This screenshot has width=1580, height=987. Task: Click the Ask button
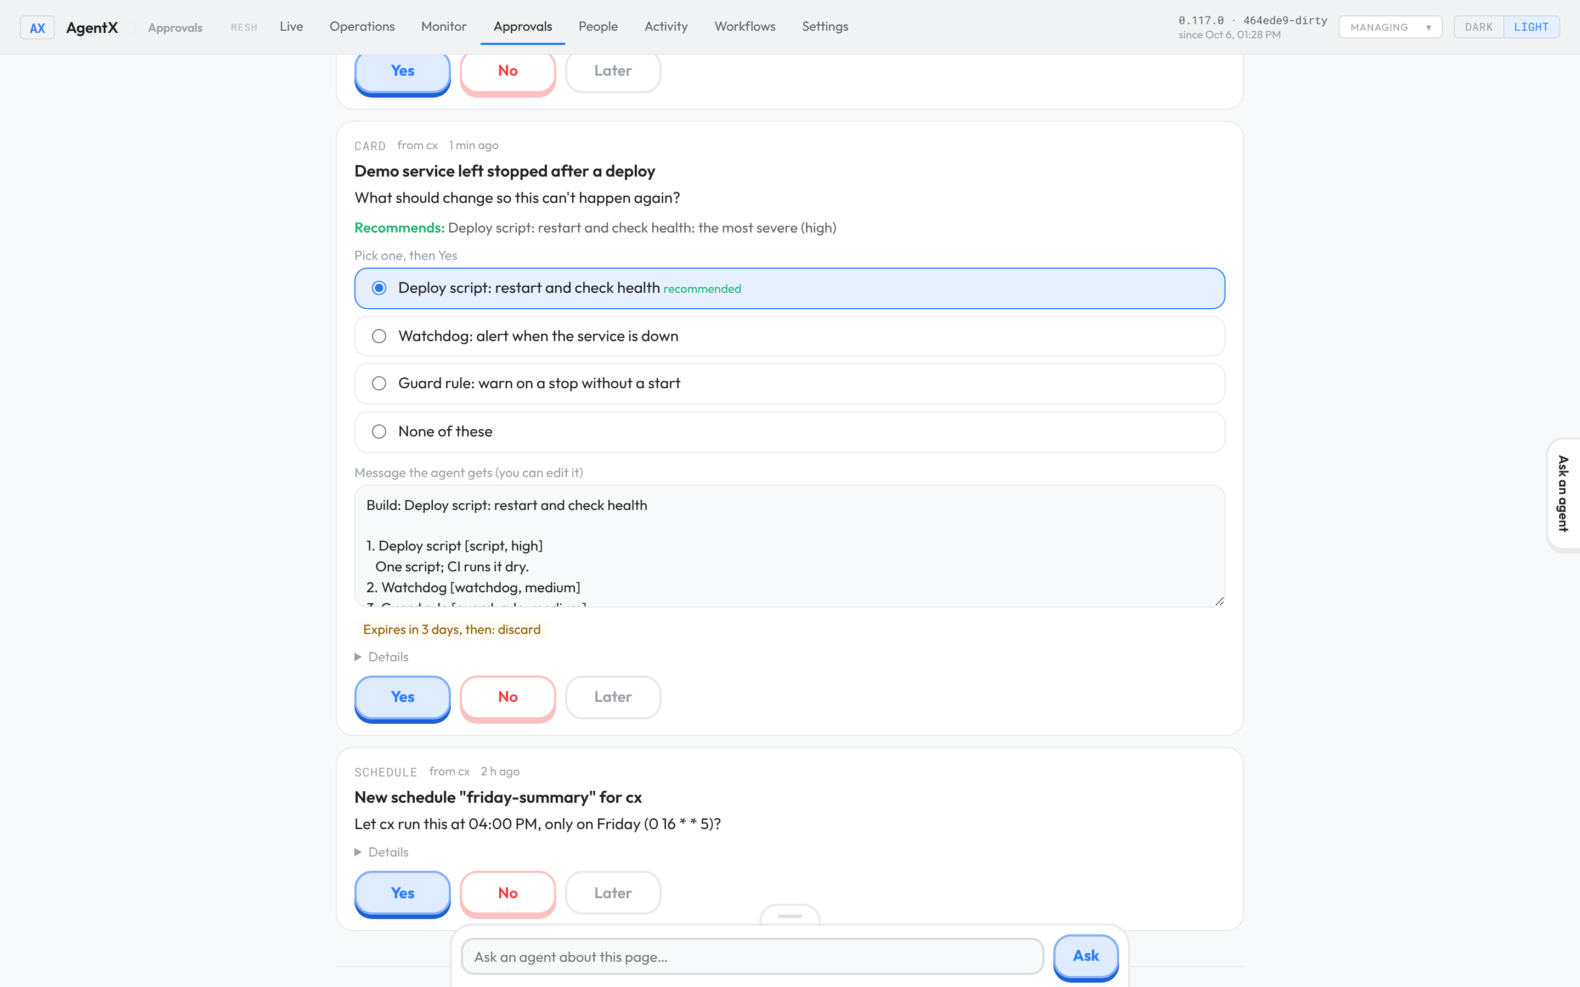(1086, 956)
